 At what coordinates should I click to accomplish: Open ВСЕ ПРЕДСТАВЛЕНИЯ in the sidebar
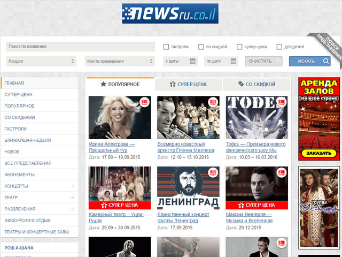pos(40,163)
